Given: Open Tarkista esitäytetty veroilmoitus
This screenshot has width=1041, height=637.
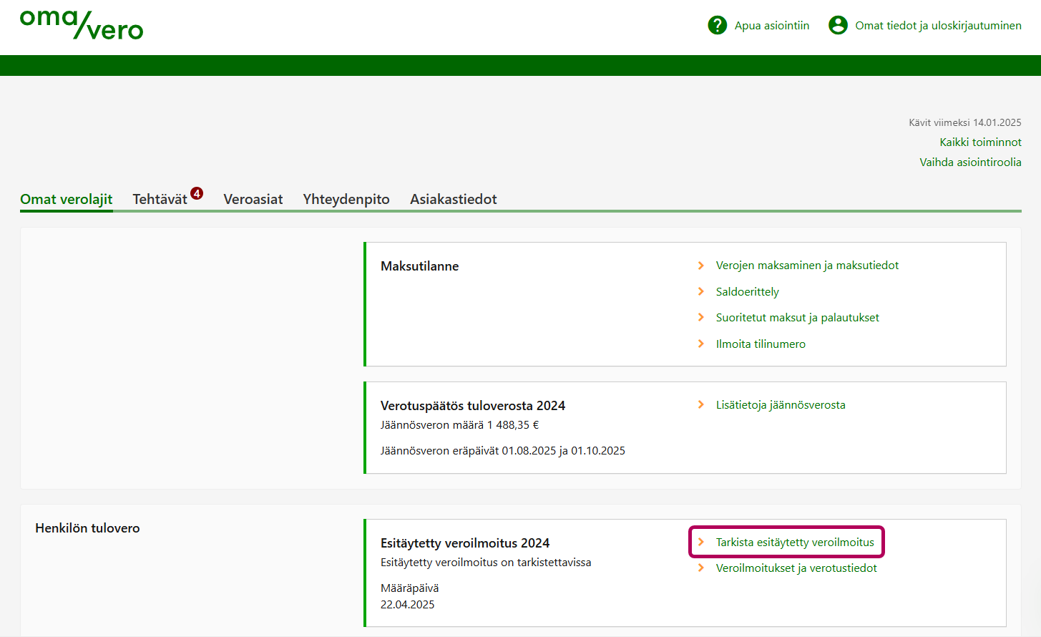Looking at the screenshot, I should click(795, 543).
